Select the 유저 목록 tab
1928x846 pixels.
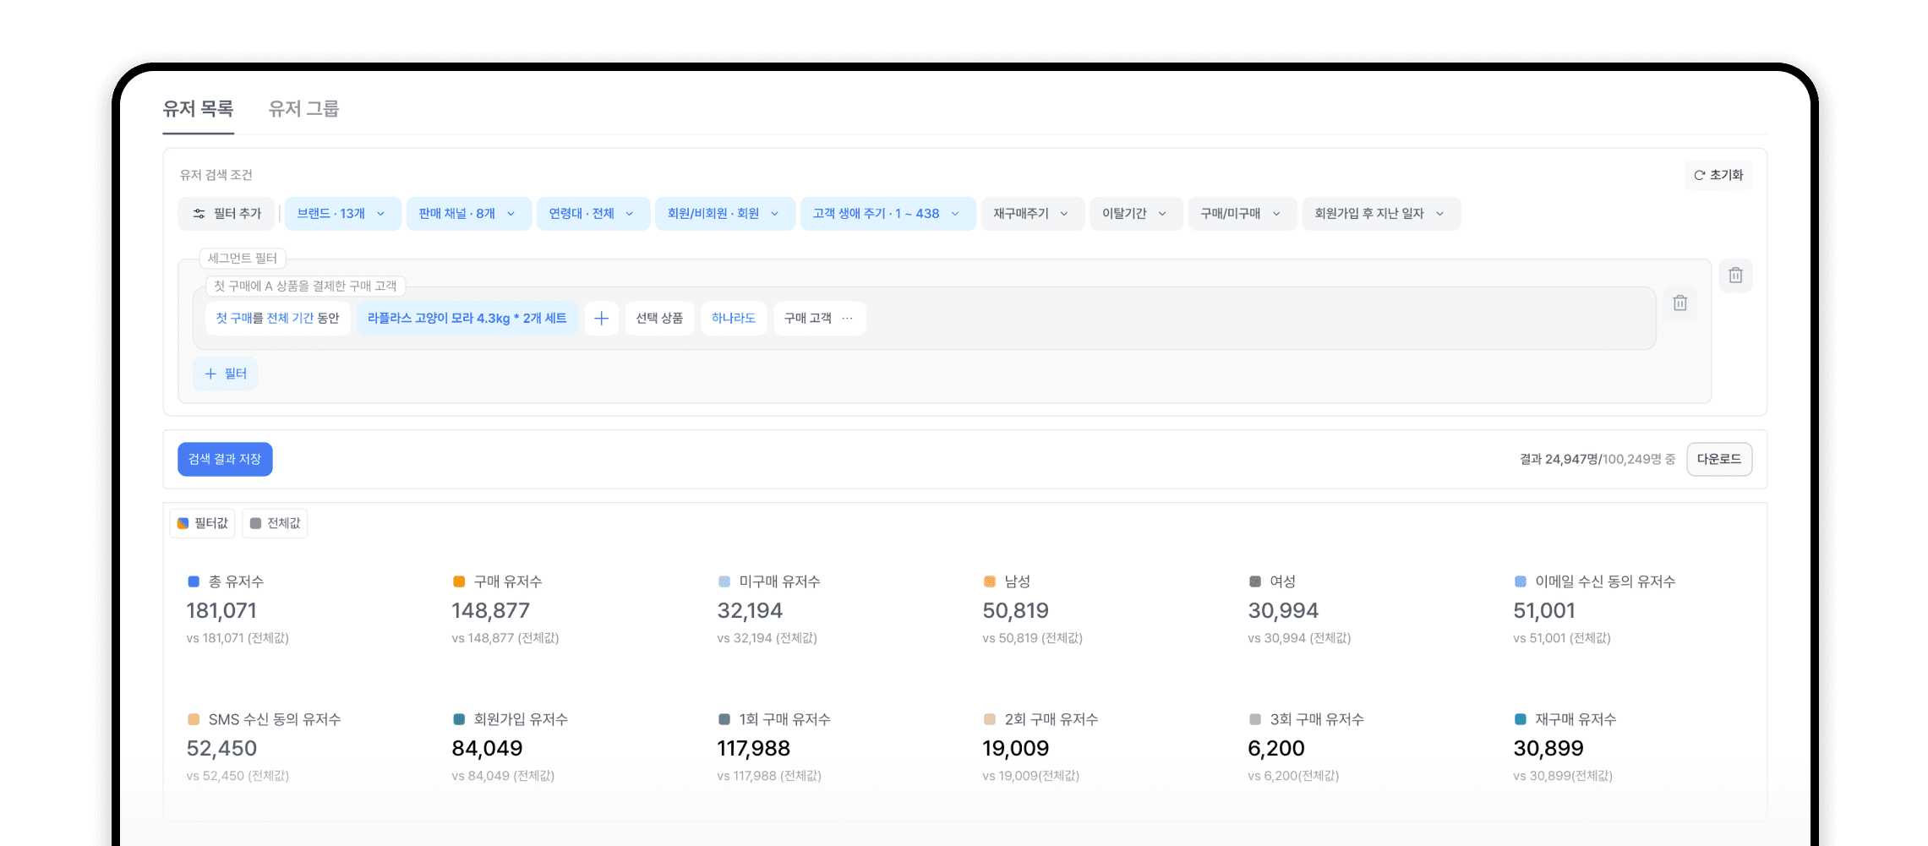[198, 108]
